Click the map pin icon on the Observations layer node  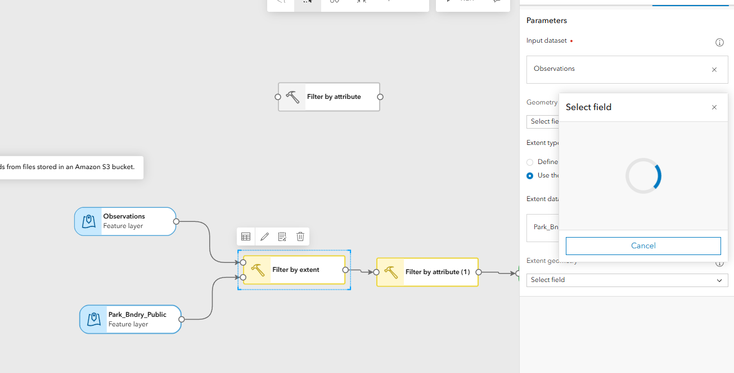coord(89,221)
